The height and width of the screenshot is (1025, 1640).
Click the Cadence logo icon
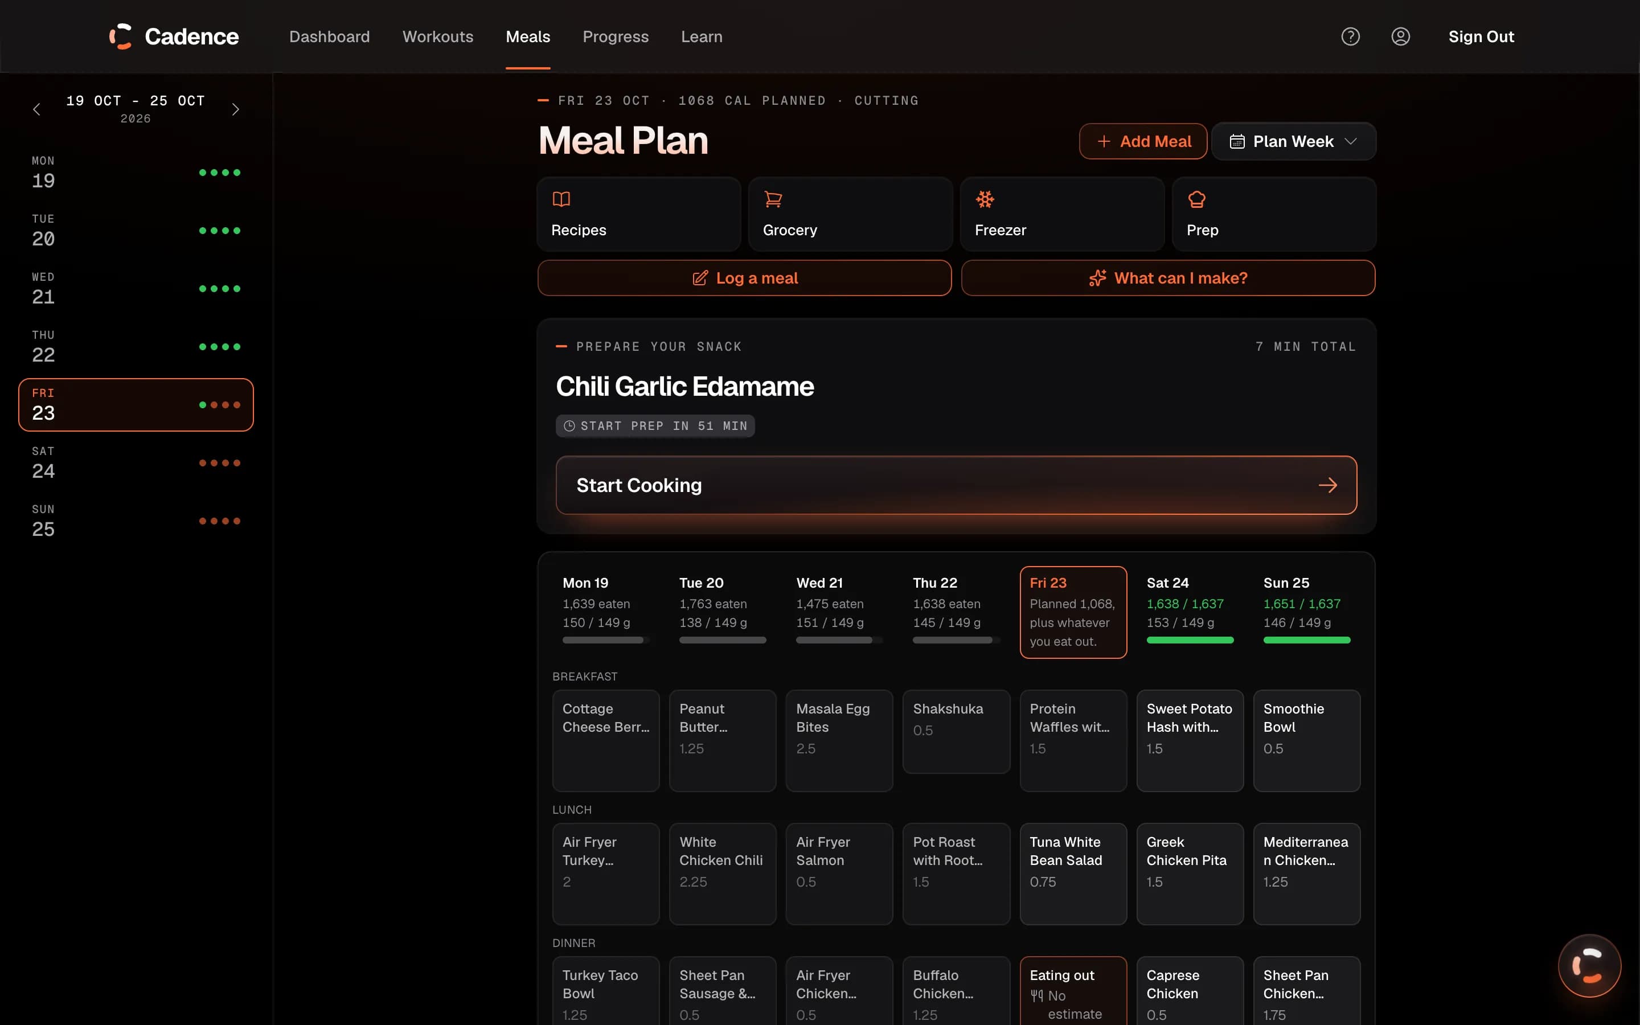121,36
